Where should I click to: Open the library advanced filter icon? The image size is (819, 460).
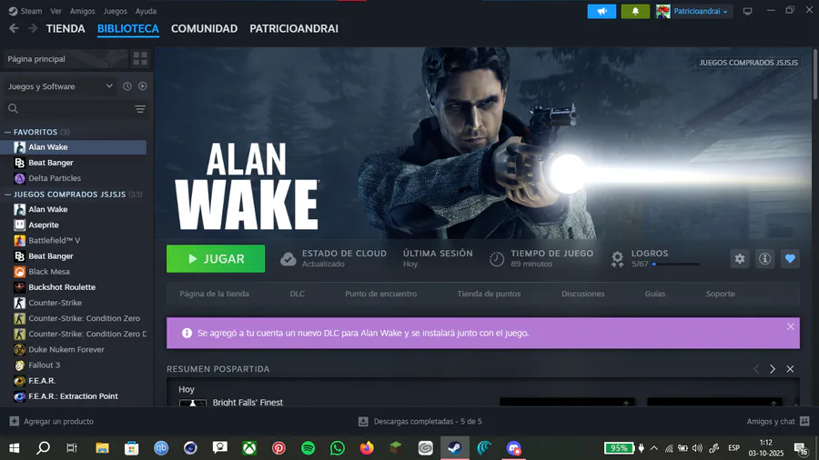[x=140, y=108]
